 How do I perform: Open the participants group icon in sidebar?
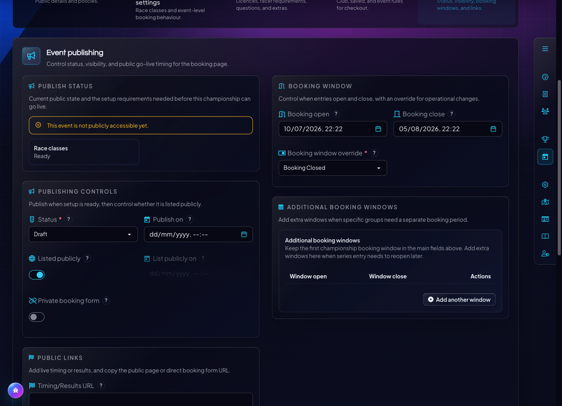coord(545,111)
